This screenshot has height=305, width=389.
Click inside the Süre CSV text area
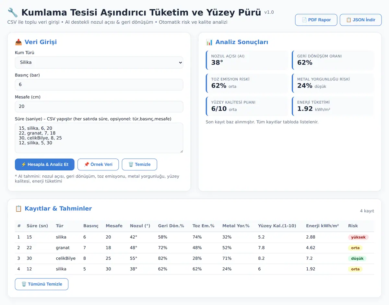coord(99,138)
